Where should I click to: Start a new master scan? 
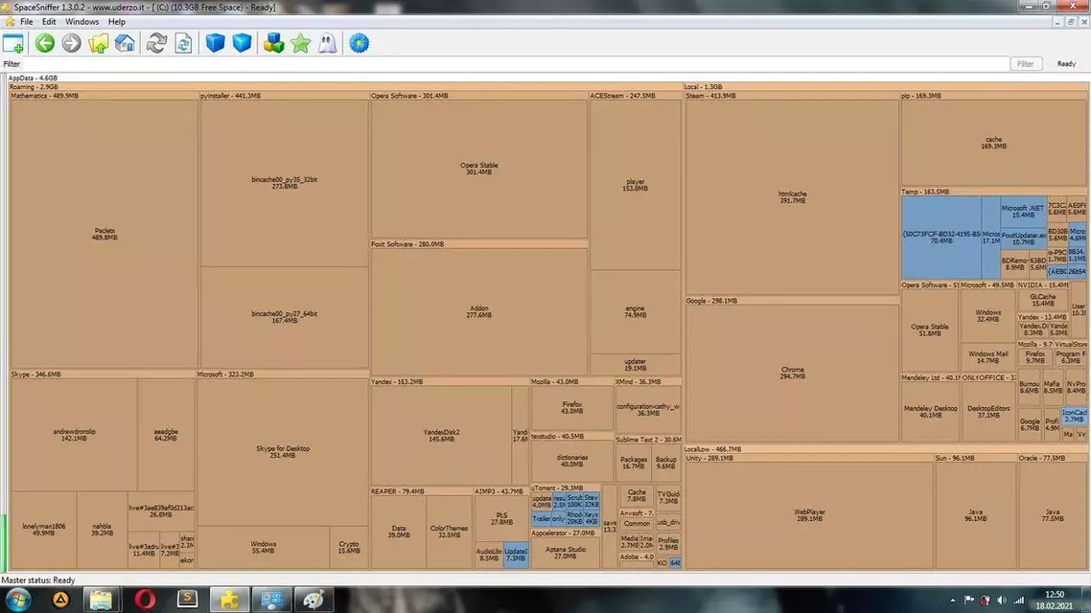pos(156,43)
